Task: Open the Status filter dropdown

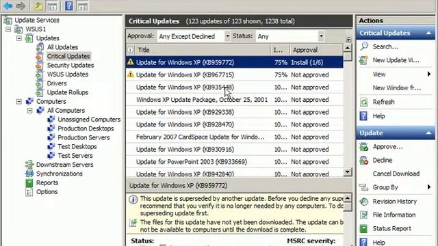Action: point(321,36)
